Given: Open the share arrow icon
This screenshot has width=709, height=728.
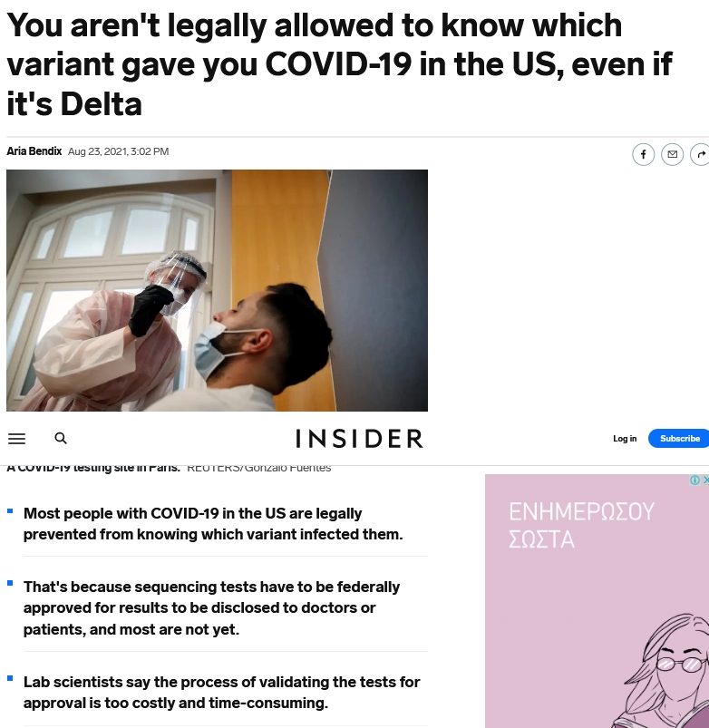Looking at the screenshot, I should tap(700, 154).
